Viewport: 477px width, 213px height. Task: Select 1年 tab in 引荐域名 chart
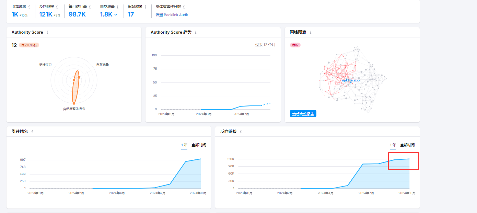click(x=184, y=145)
